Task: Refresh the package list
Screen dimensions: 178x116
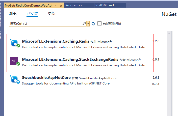Action: 93,24
